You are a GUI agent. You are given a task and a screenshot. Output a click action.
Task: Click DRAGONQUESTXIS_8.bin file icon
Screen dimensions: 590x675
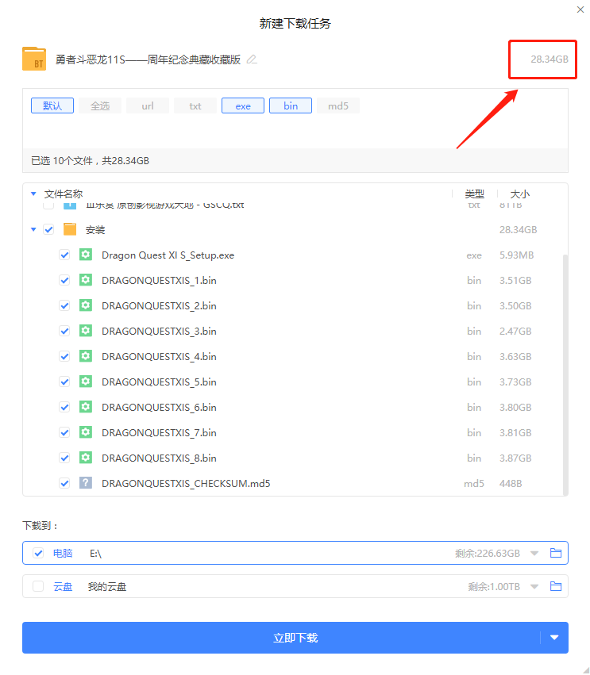pos(85,457)
